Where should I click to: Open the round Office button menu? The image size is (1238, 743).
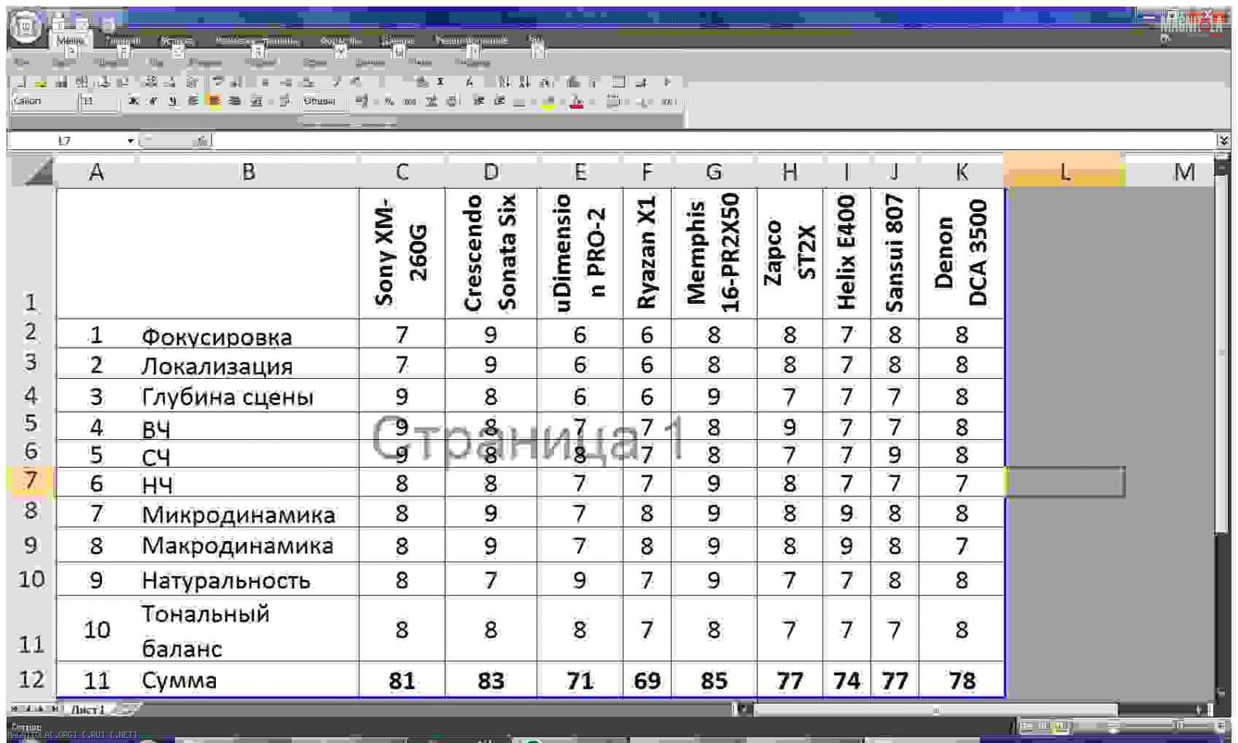point(26,27)
